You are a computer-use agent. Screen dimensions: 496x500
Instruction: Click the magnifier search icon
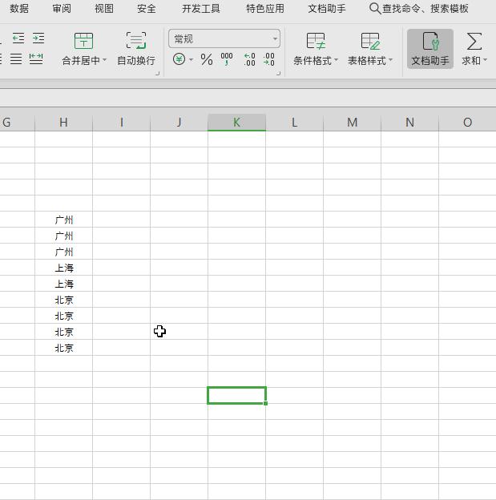pyautogui.click(x=375, y=9)
